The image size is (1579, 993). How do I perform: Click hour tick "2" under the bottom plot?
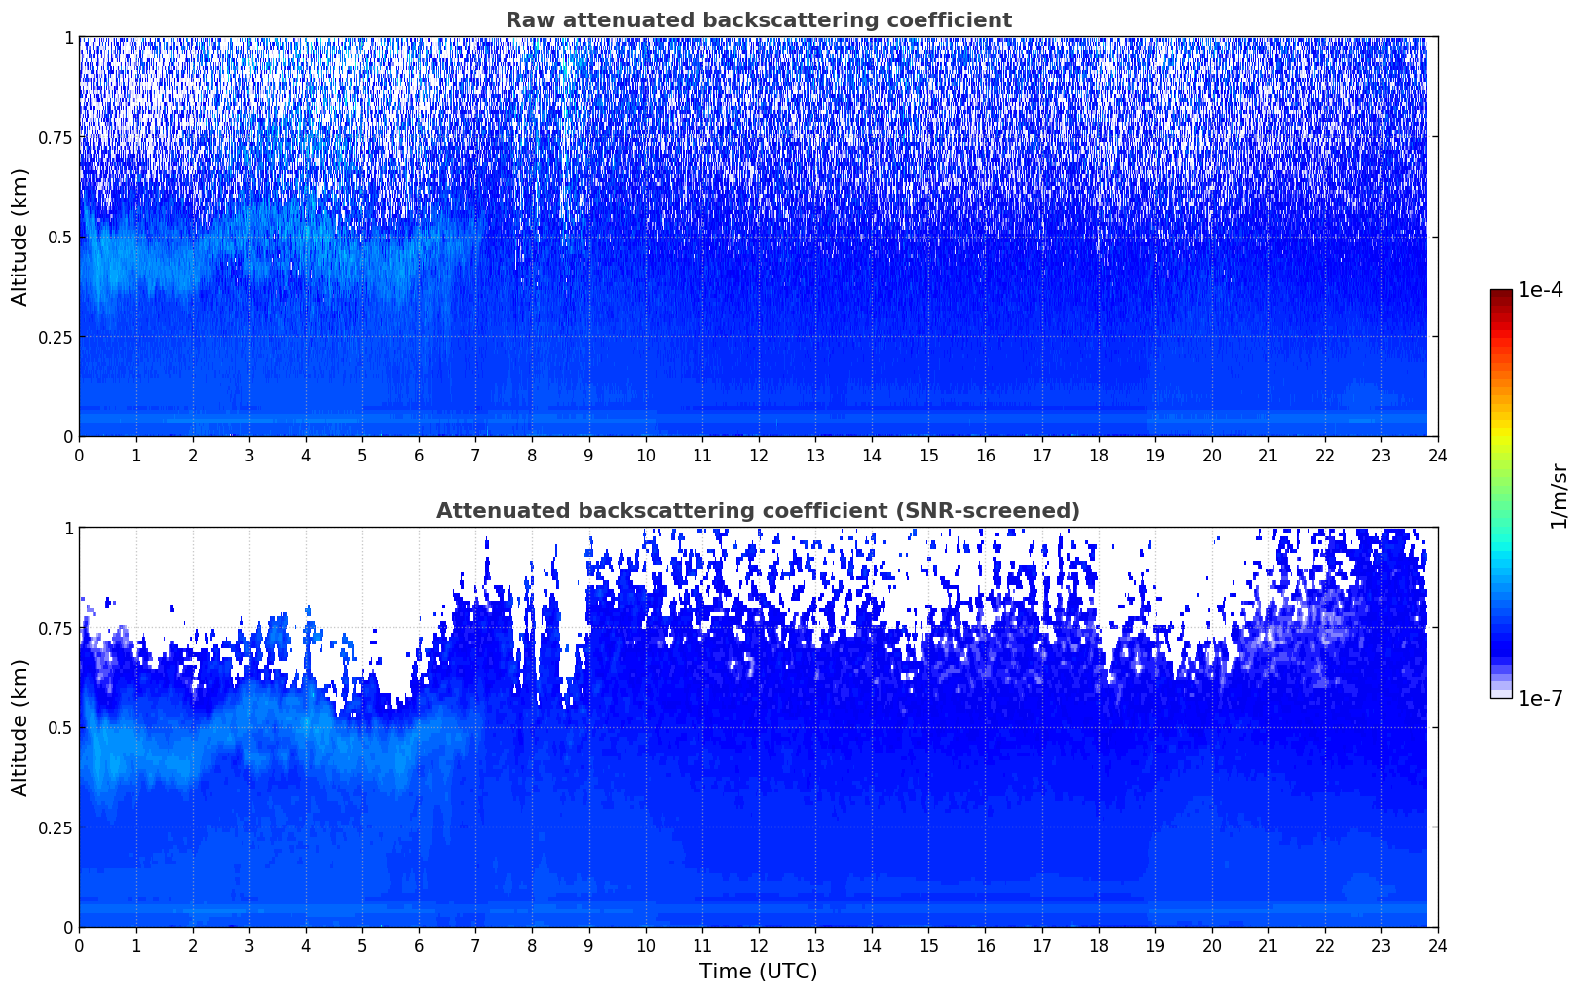(x=193, y=945)
